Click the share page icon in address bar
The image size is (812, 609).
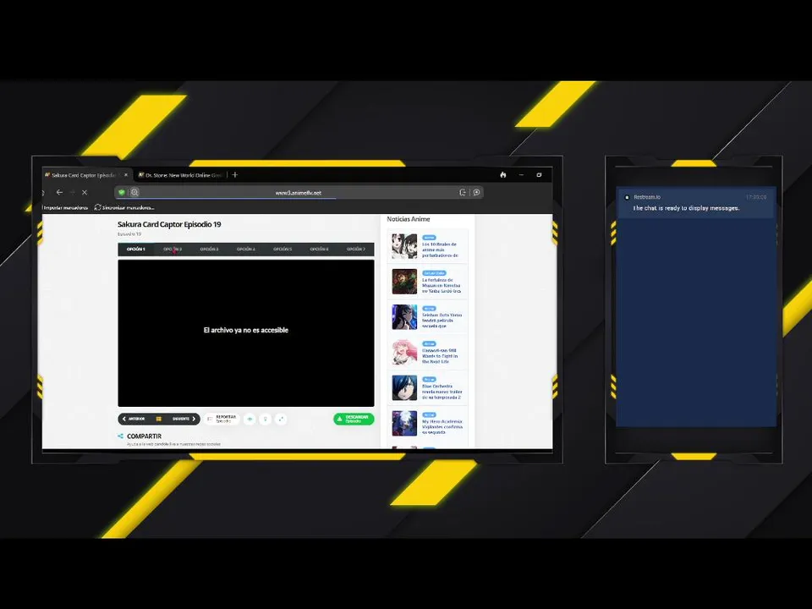[x=463, y=192]
